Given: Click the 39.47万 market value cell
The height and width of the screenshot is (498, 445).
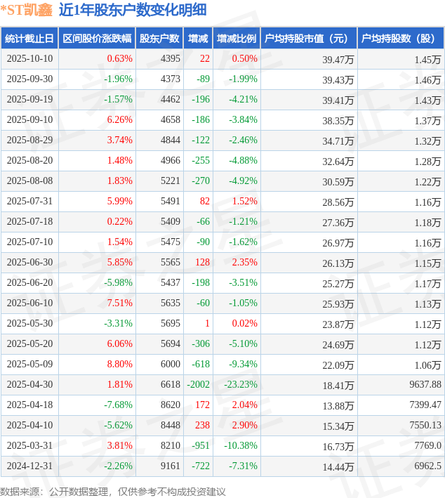Looking at the screenshot, I should [338, 60].
